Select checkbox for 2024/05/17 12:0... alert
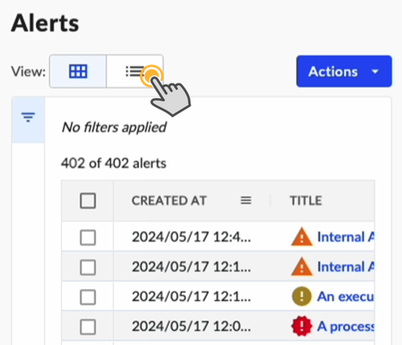The image size is (402, 345). point(88,327)
